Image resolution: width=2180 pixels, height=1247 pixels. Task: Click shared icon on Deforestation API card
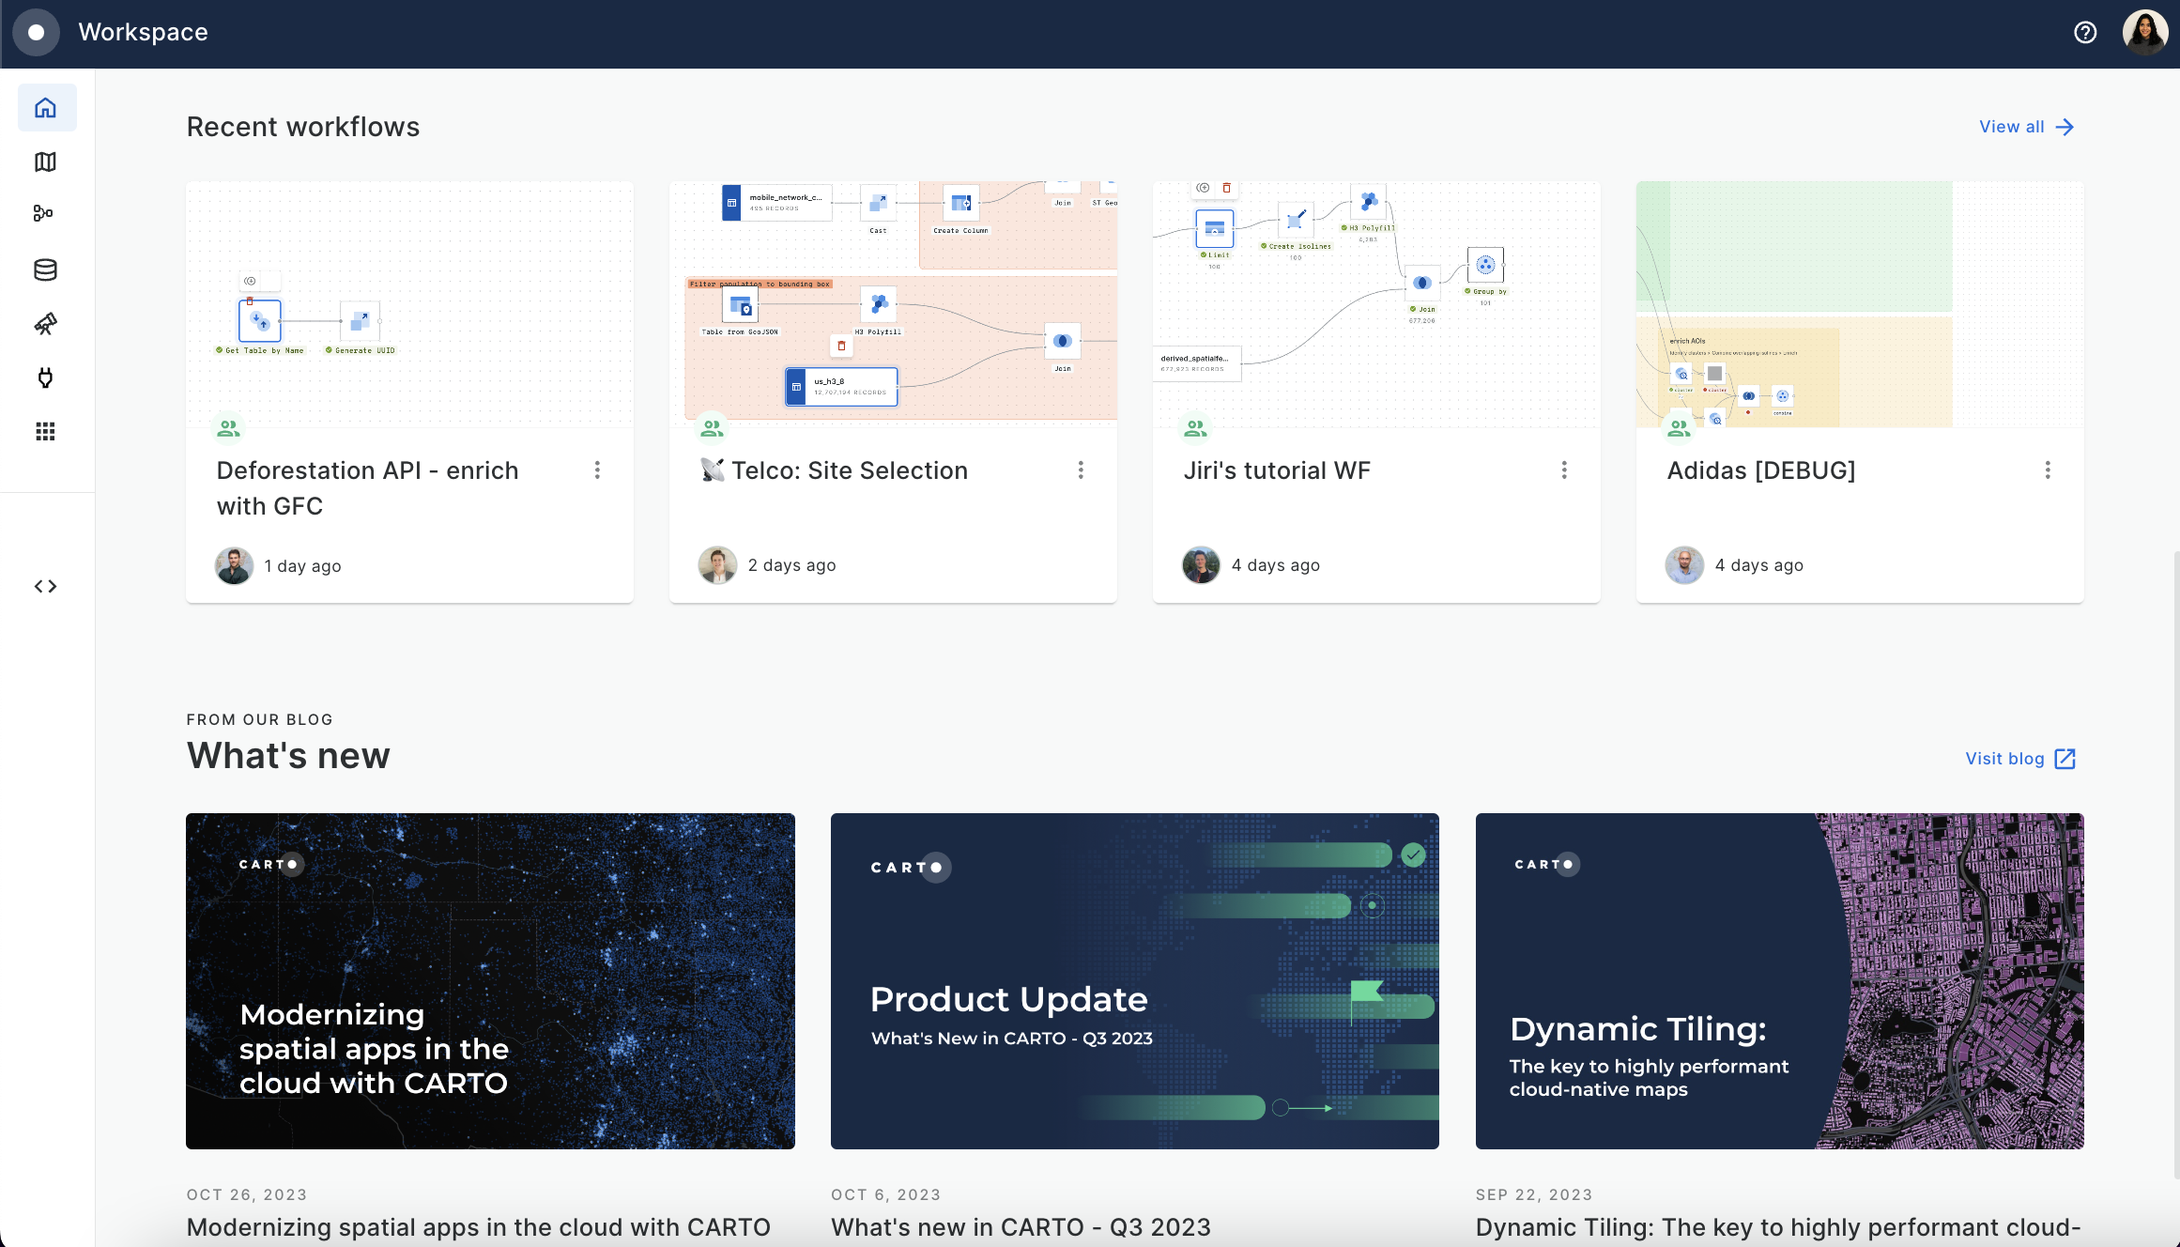[228, 428]
